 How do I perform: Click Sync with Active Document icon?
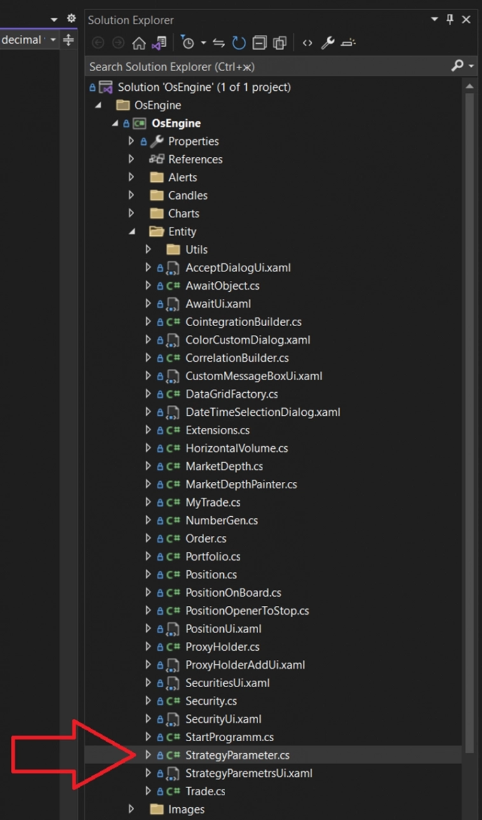point(219,43)
